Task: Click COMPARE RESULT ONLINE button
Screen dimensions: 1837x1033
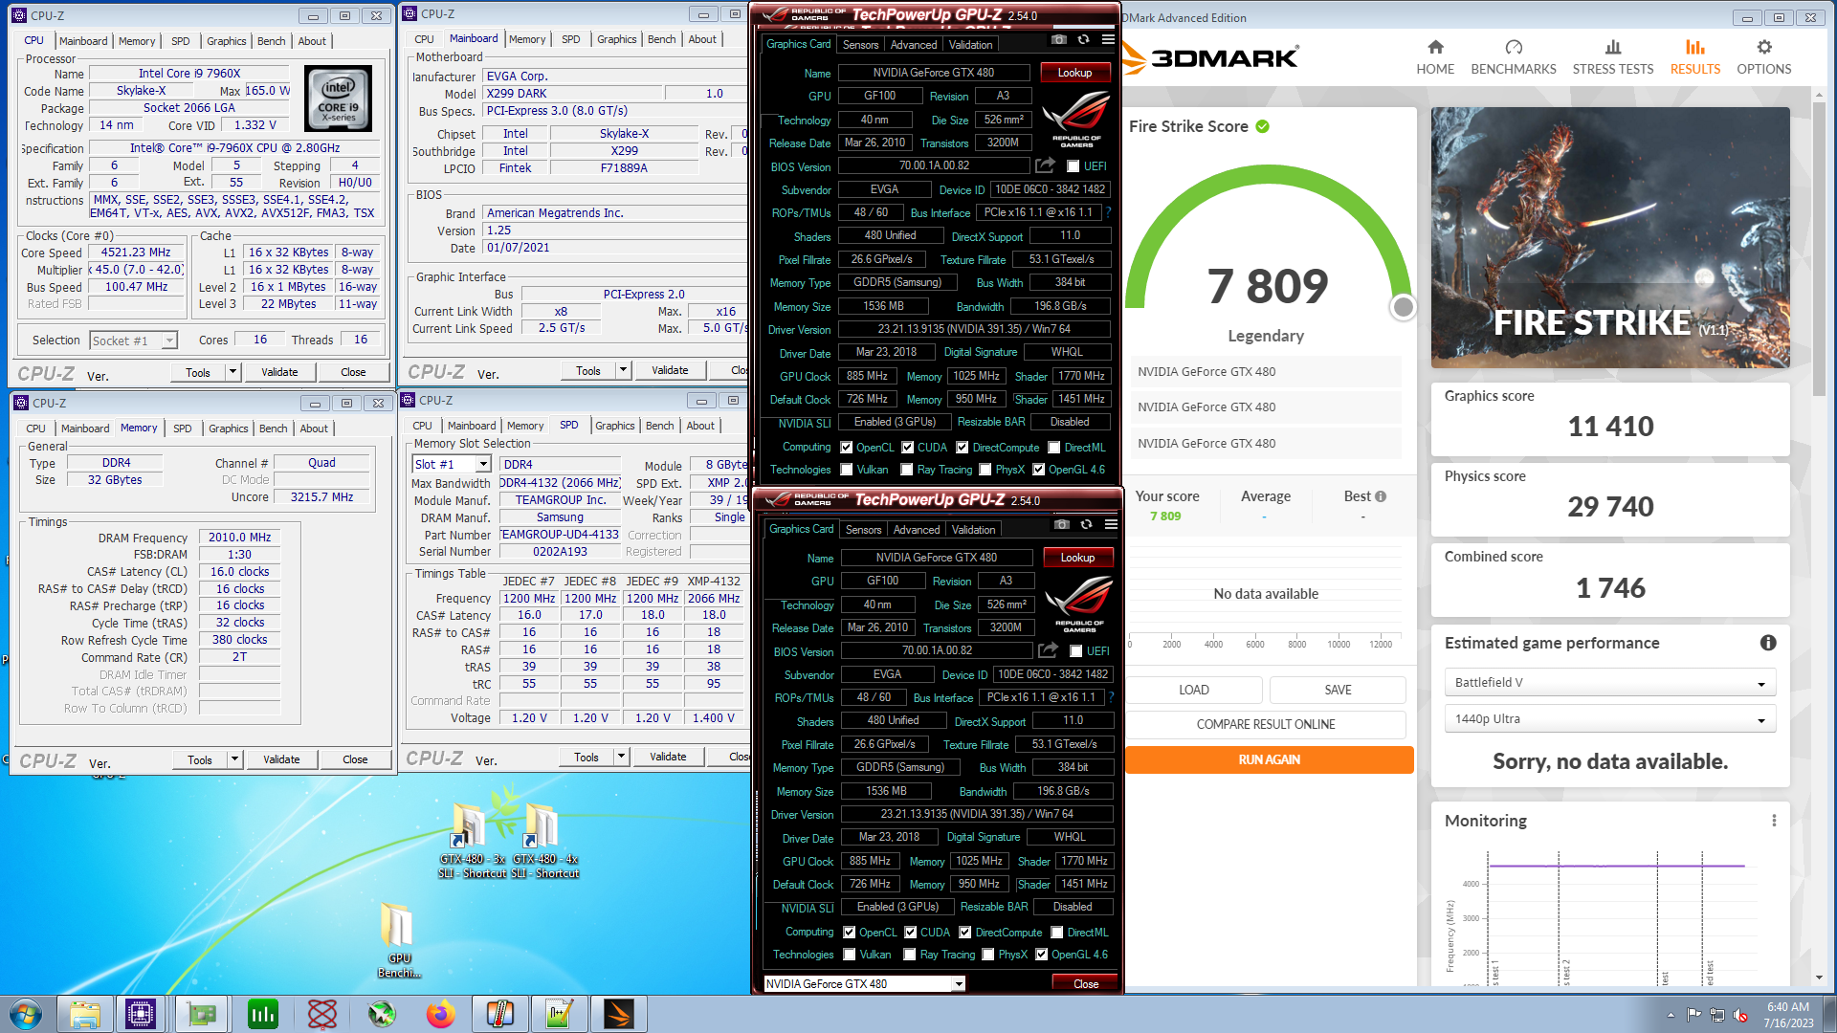Action: coord(1265,724)
